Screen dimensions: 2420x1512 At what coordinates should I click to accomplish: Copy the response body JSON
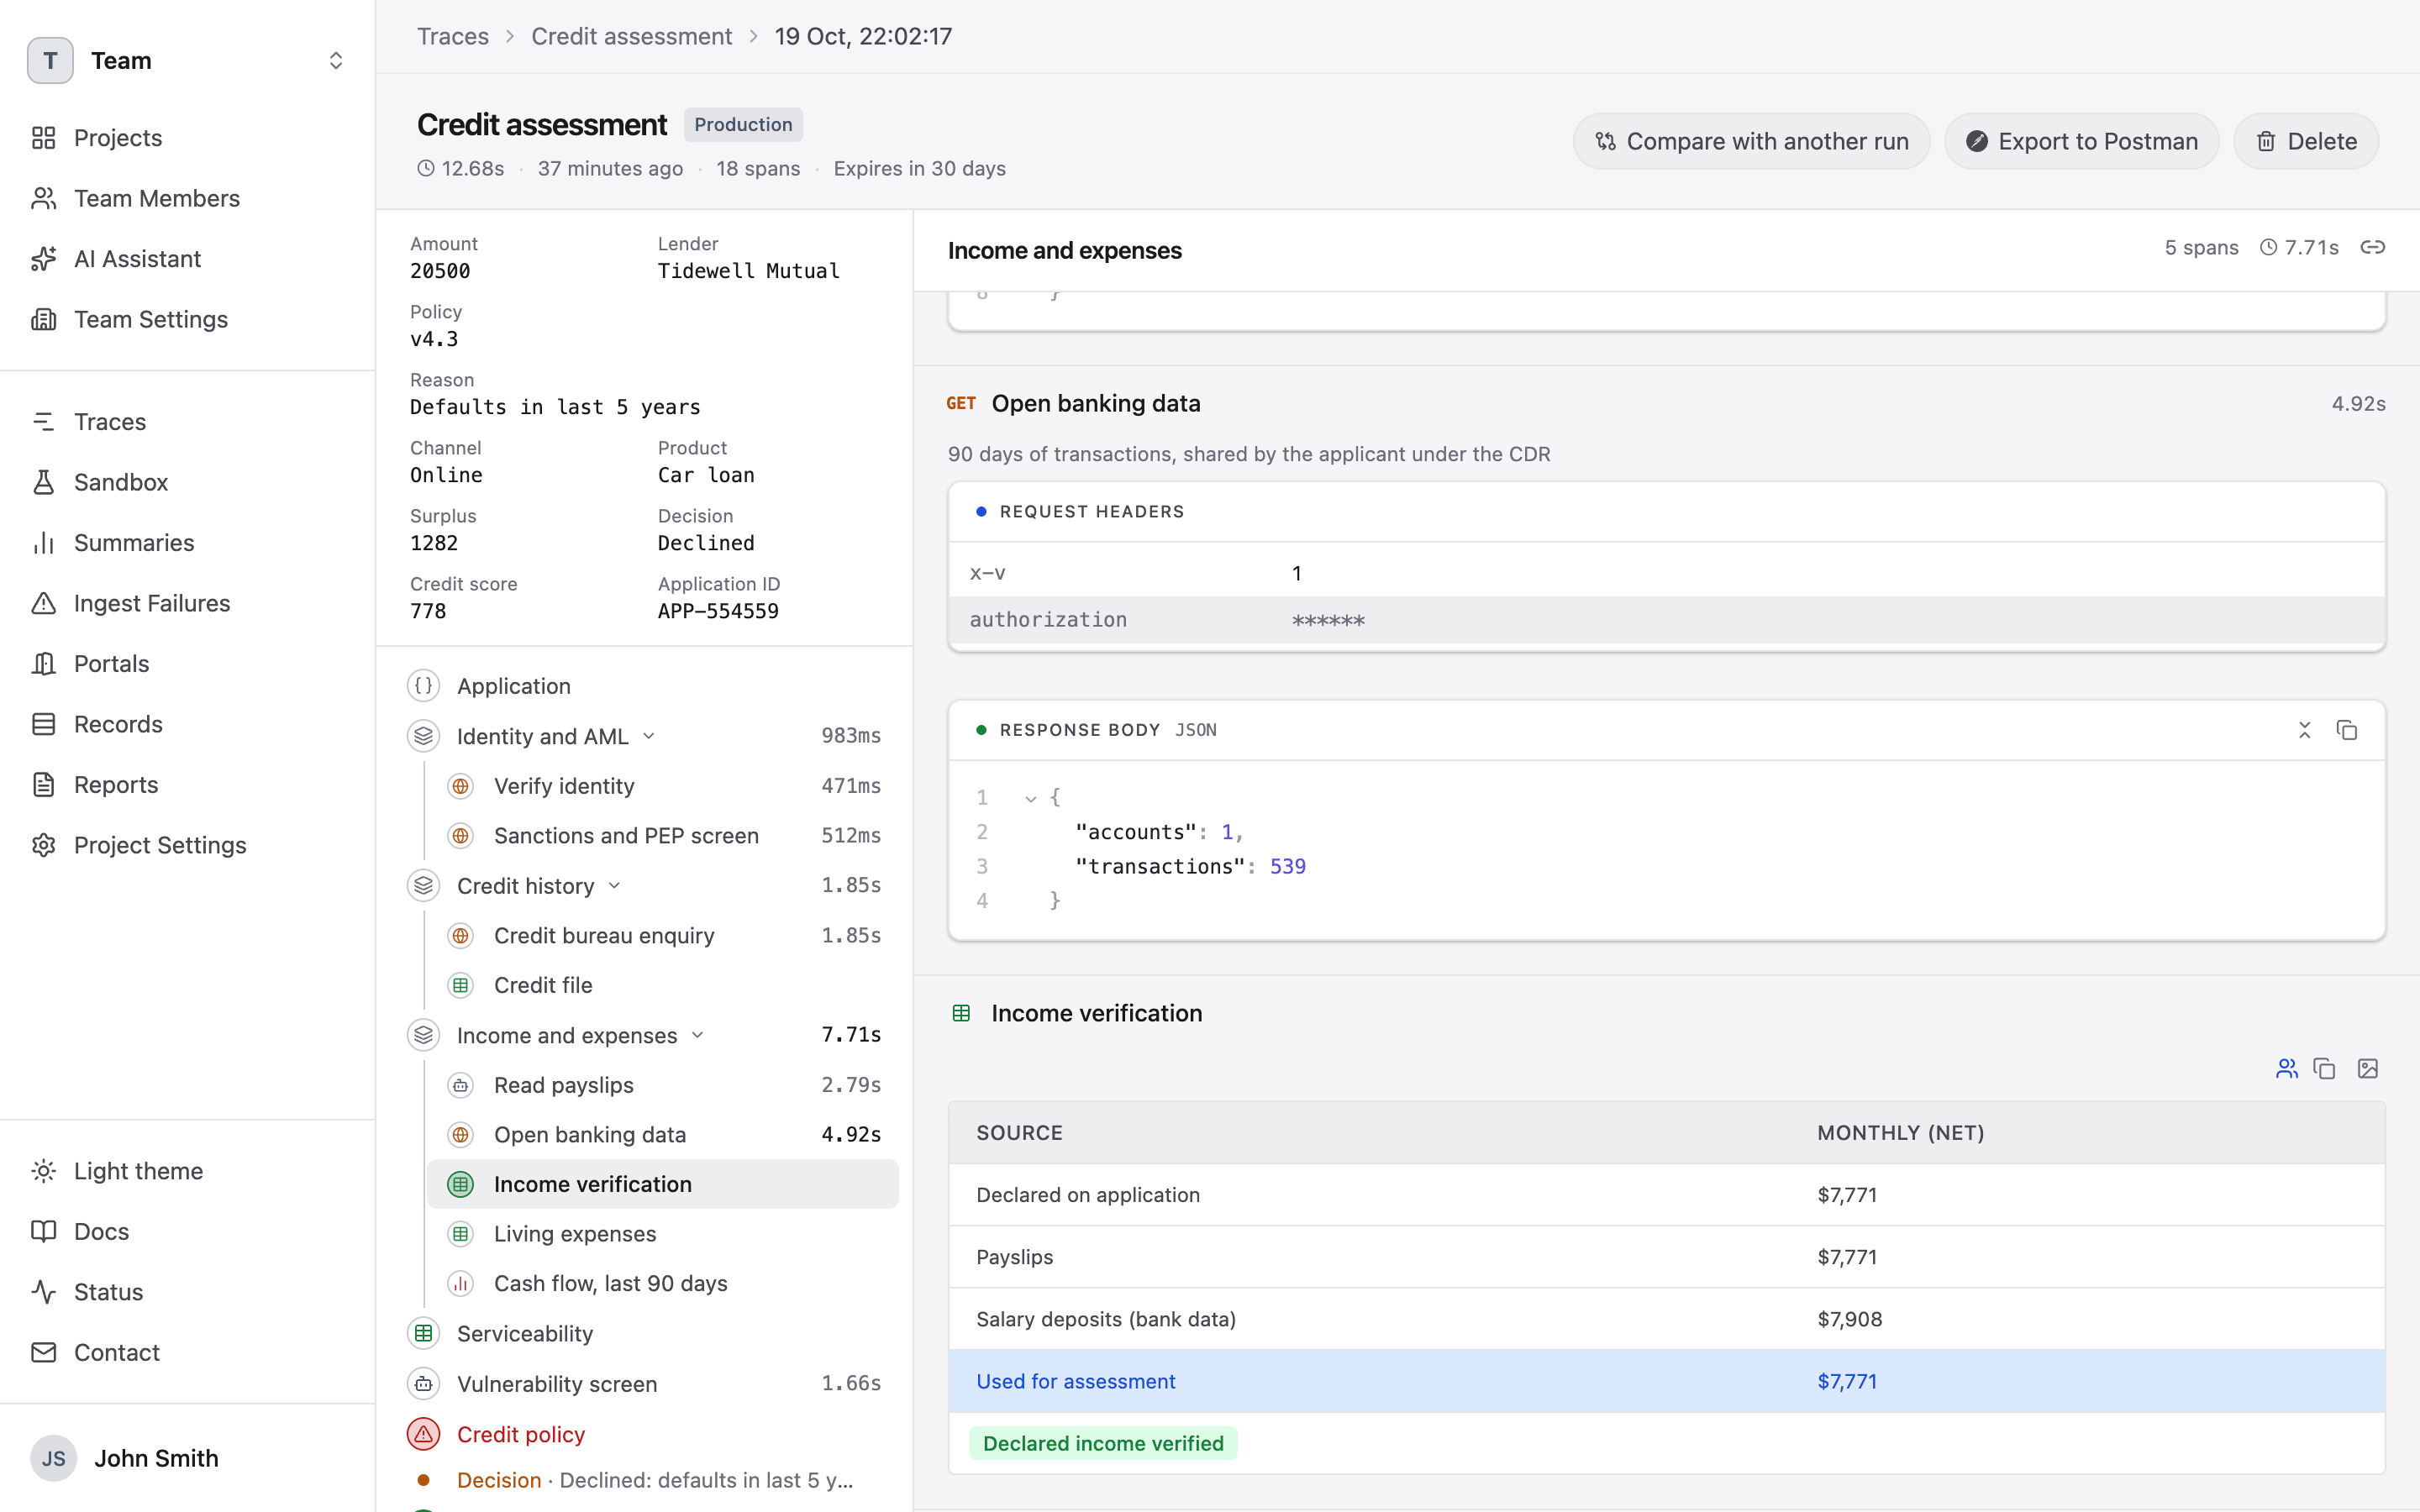point(2346,730)
